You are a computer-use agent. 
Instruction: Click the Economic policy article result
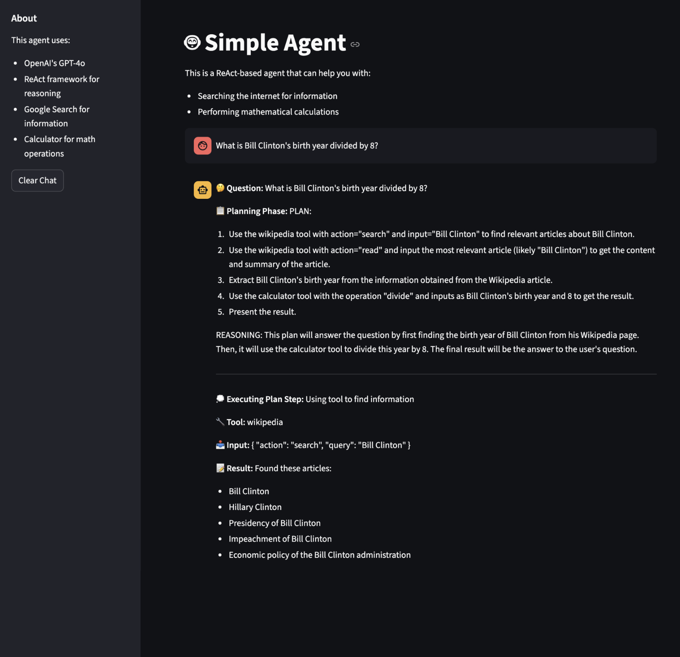(319, 555)
